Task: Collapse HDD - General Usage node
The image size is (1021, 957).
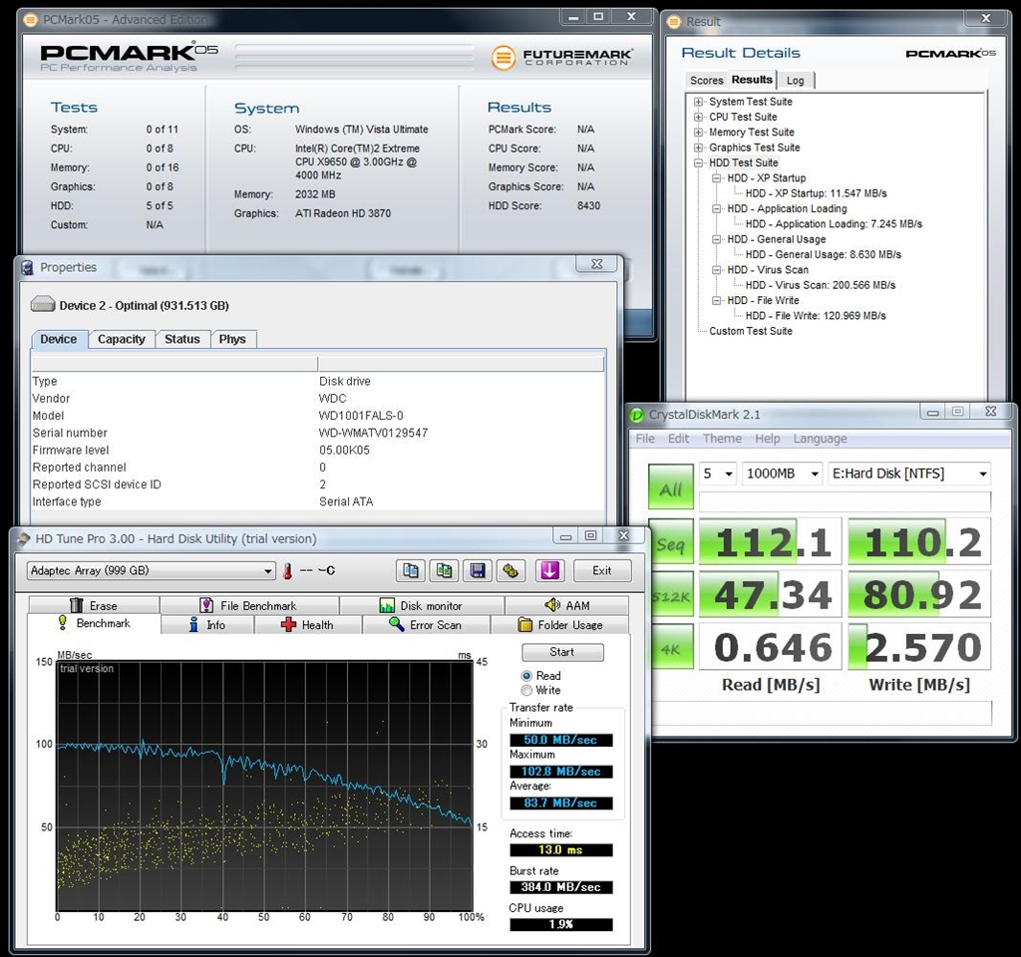Action: click(717, 239)
